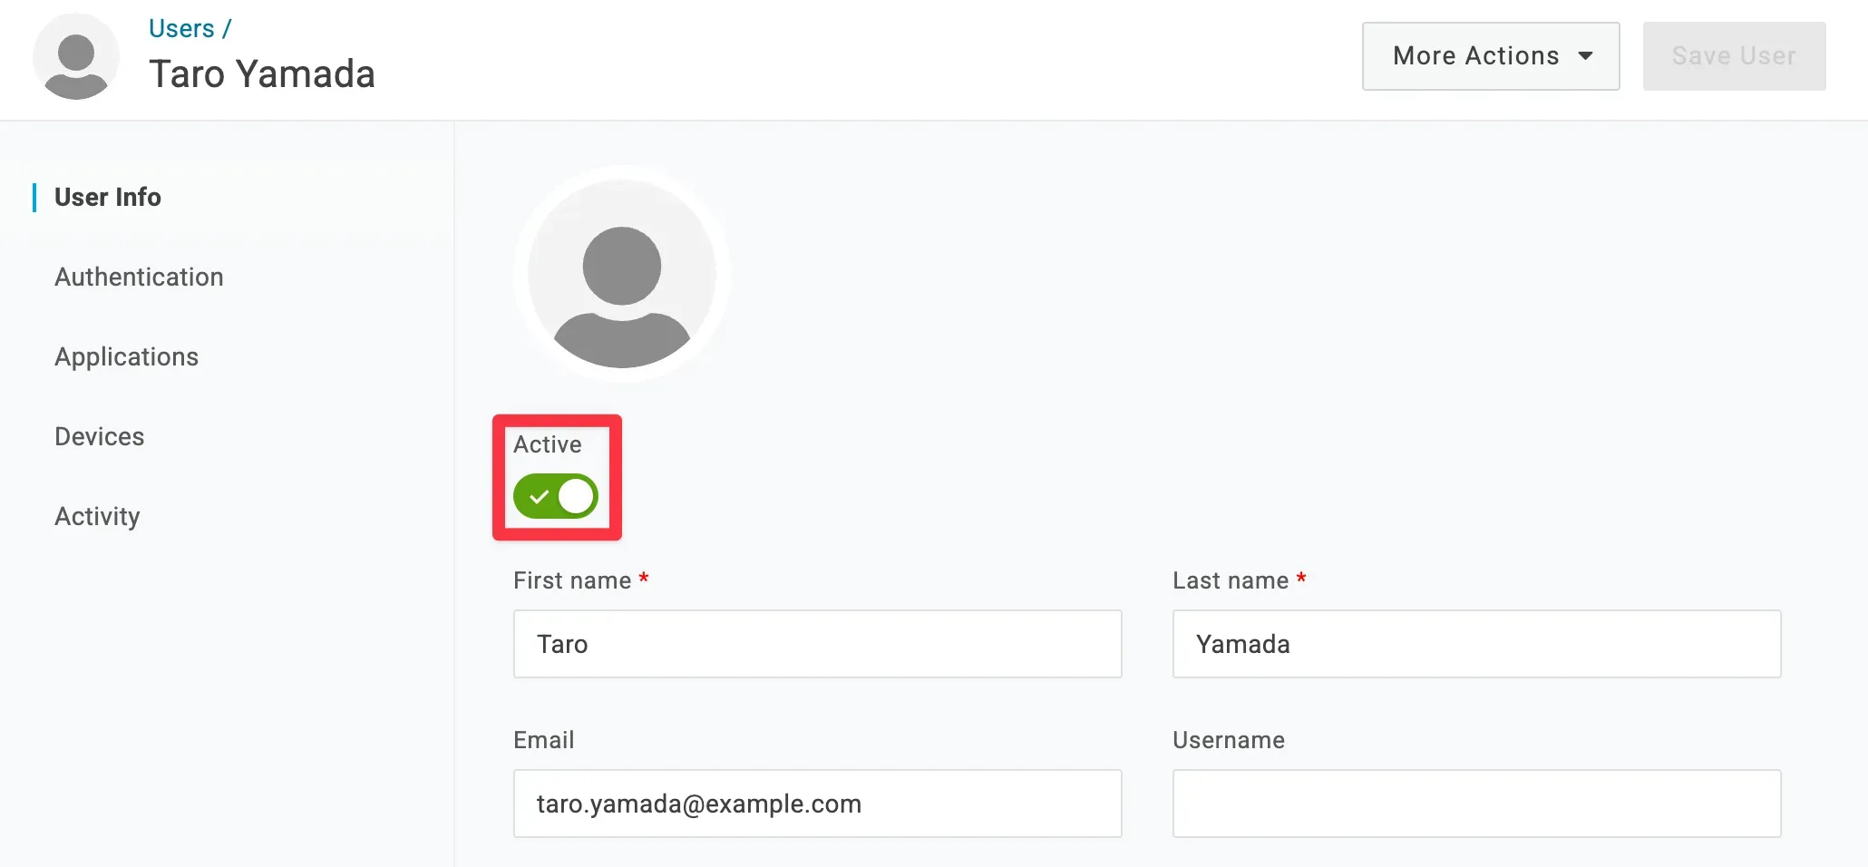Show the Activity tab

97,516
